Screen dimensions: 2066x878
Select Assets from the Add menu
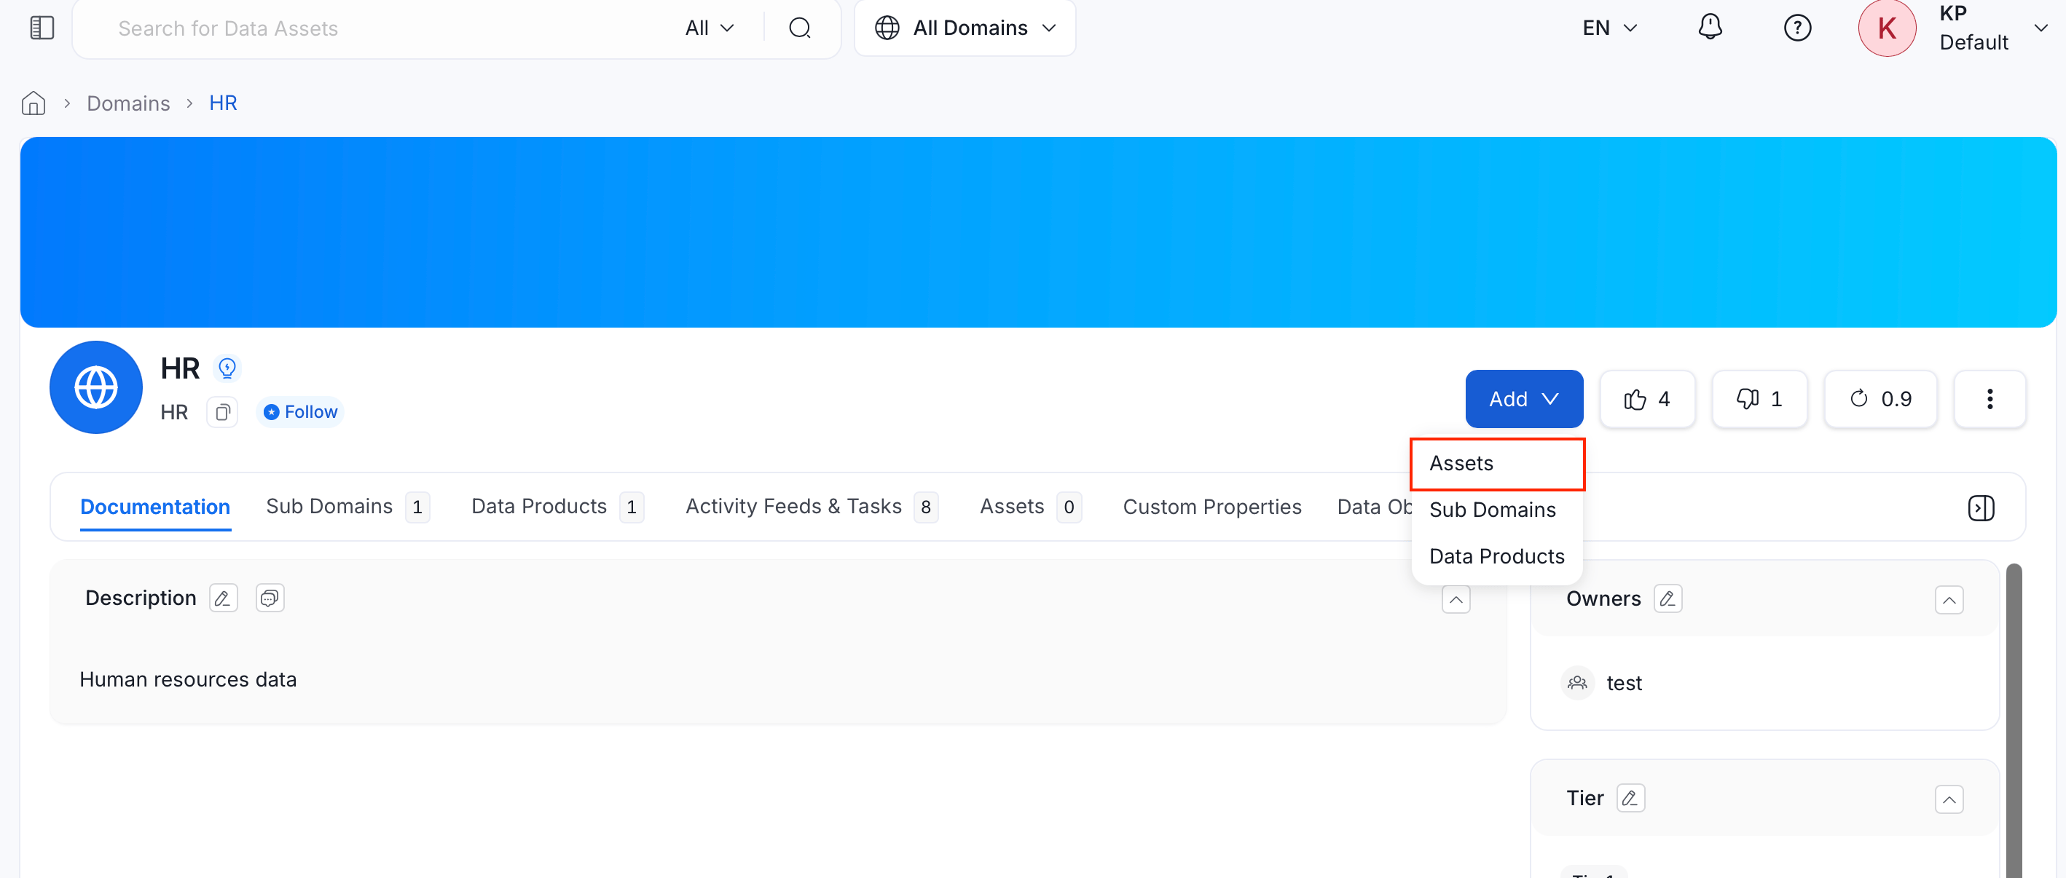1496,464
